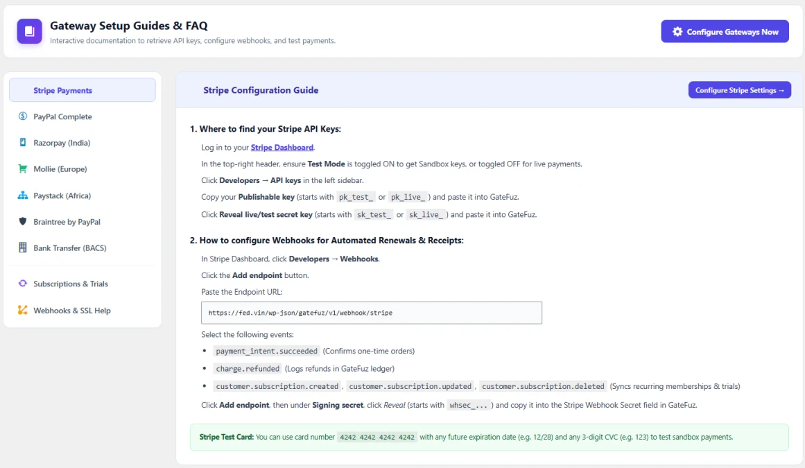This screenshot has width=805, height=468.
Task: Click the Bank Transfer building icon
Action: click(x=23, y=248)
